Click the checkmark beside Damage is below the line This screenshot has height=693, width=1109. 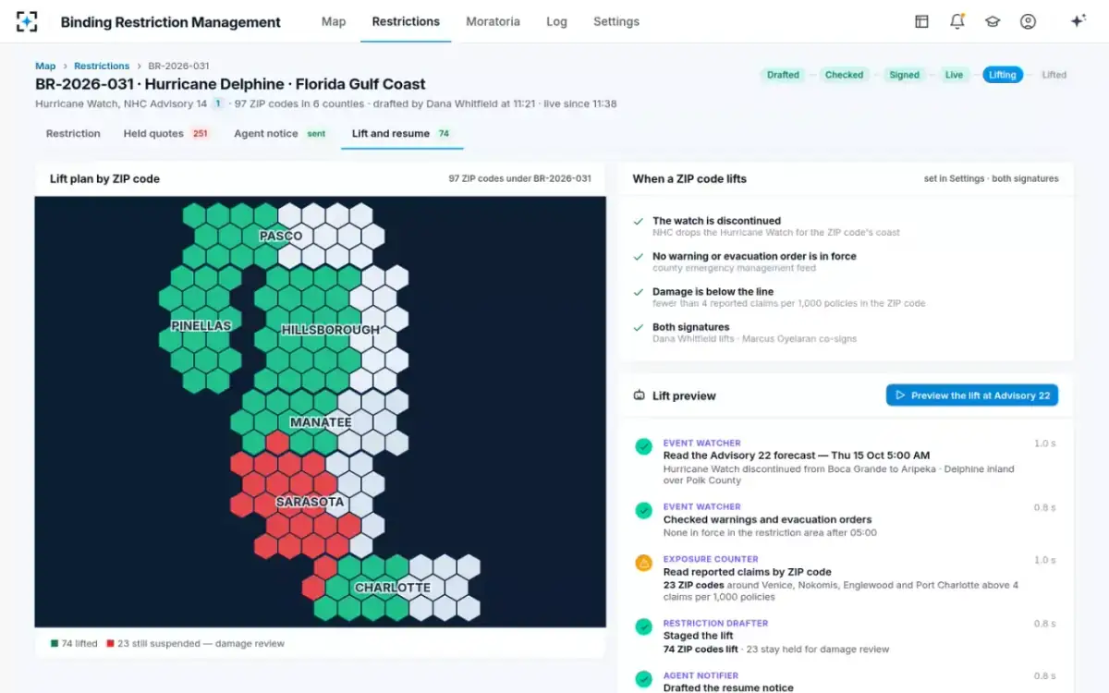pyautogui.click(x=638, y=292)
